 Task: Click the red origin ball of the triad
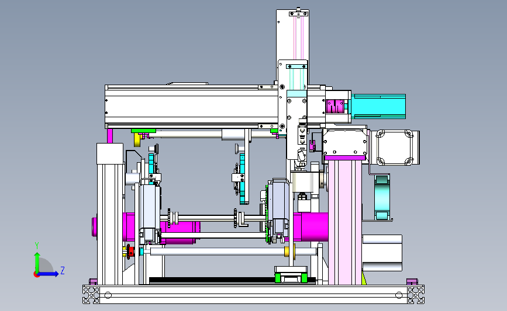click(x=36, y=275)
